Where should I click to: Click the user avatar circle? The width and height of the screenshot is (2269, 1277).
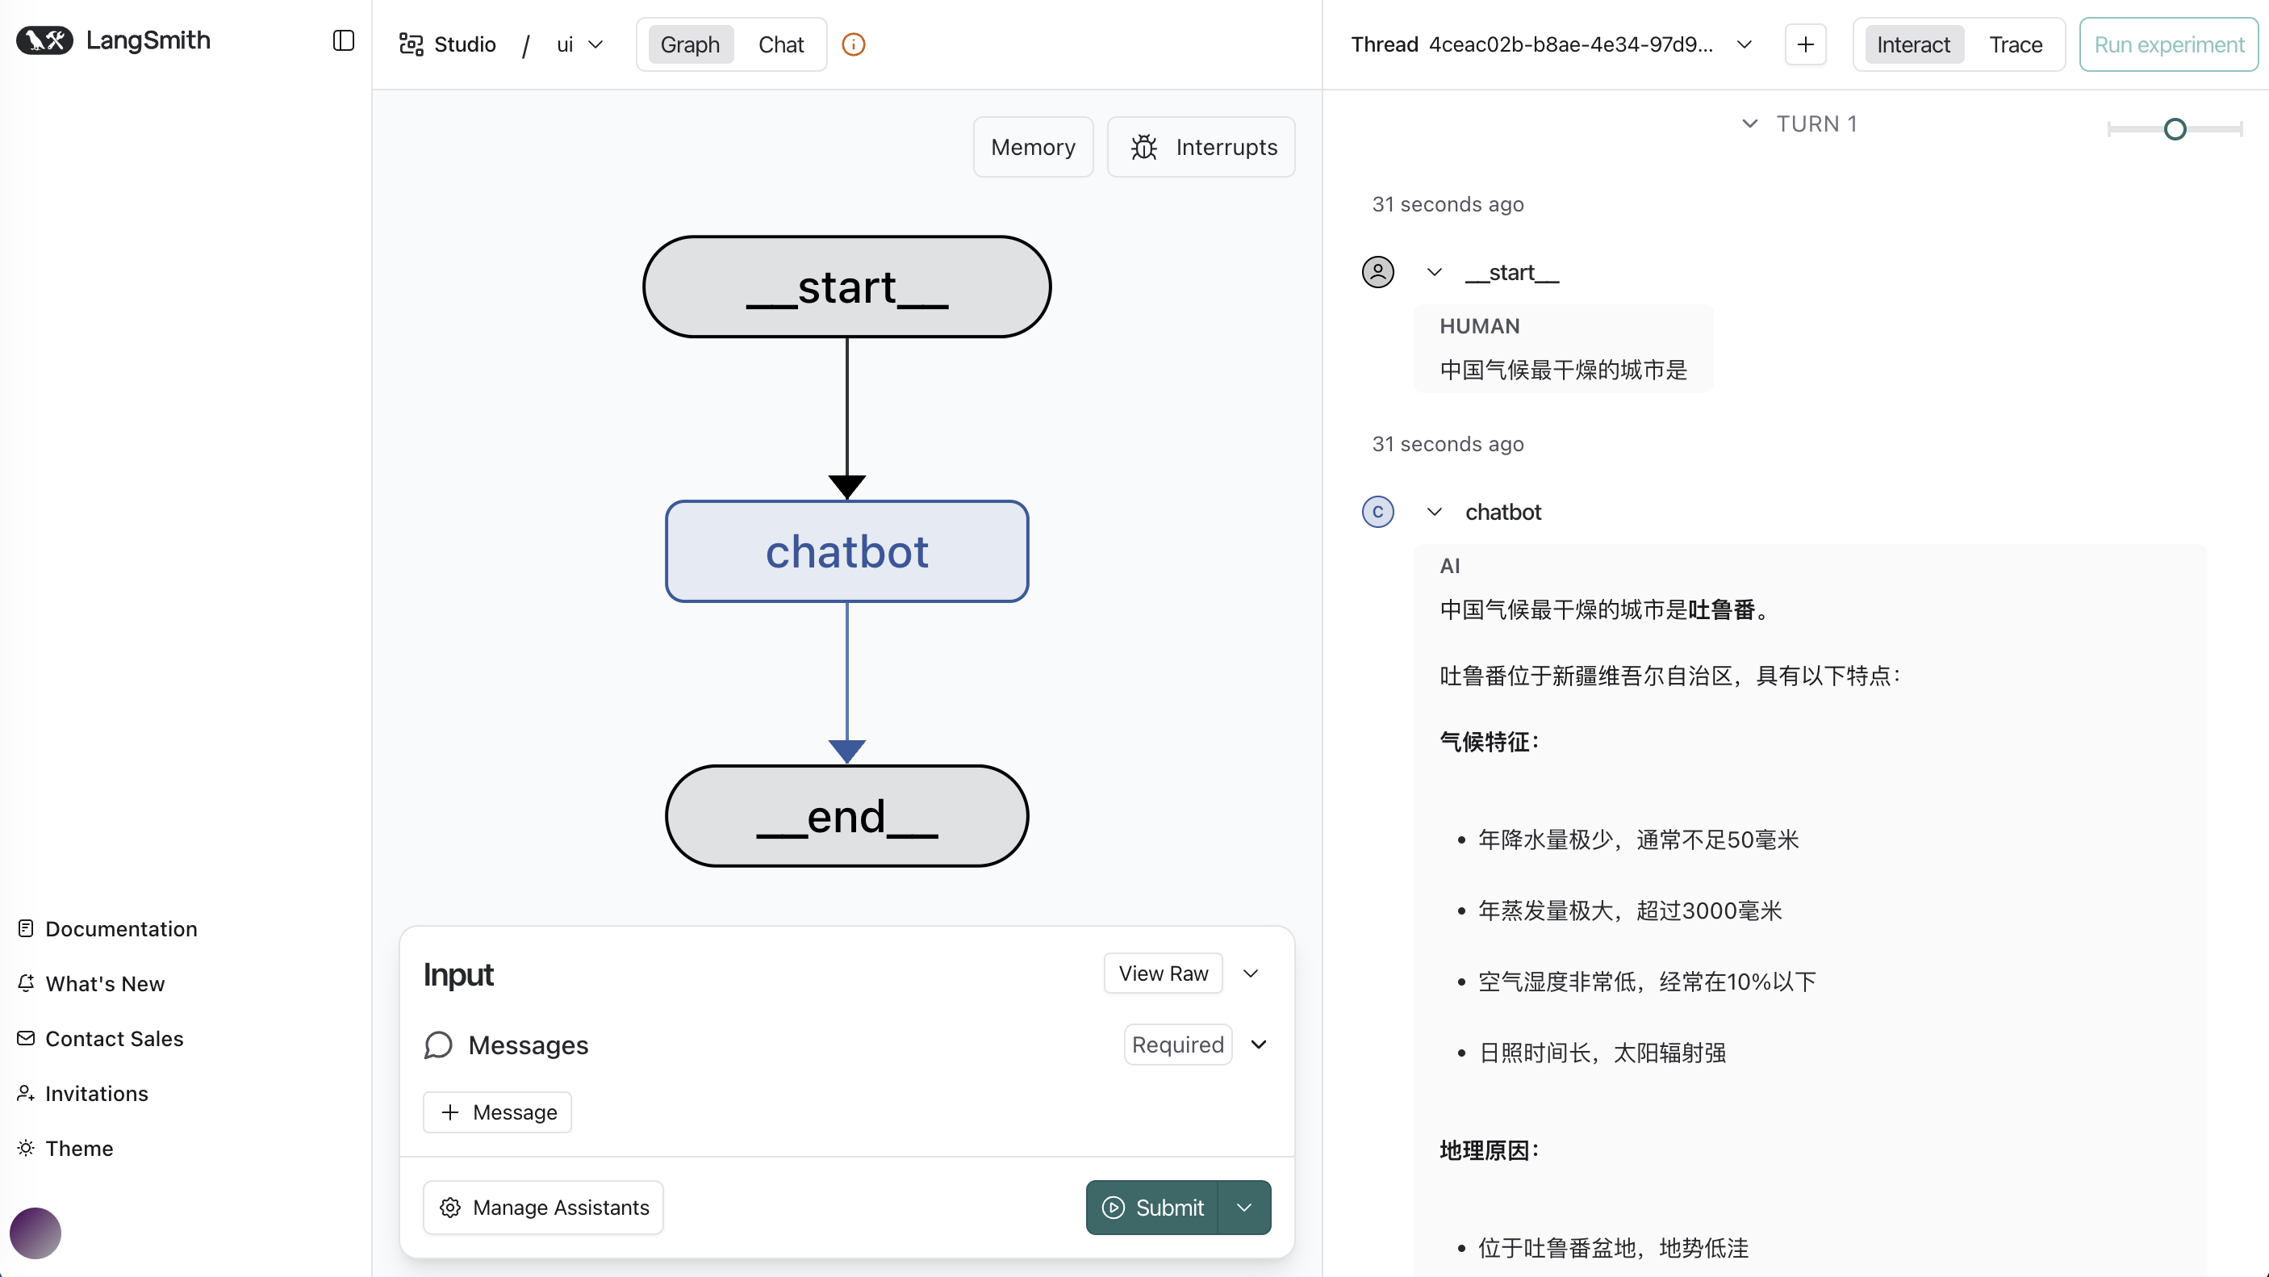point(36,1232)
